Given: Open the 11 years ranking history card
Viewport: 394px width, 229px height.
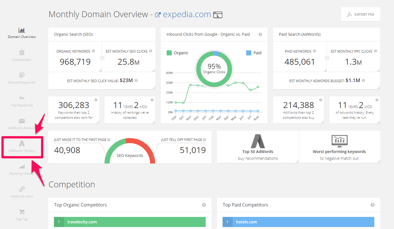Looking at the screenshot, I should (x=130, y=110).
